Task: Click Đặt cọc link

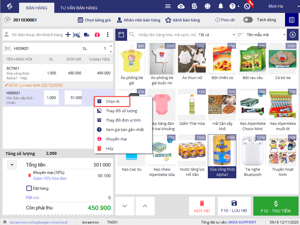Action: 33,197
